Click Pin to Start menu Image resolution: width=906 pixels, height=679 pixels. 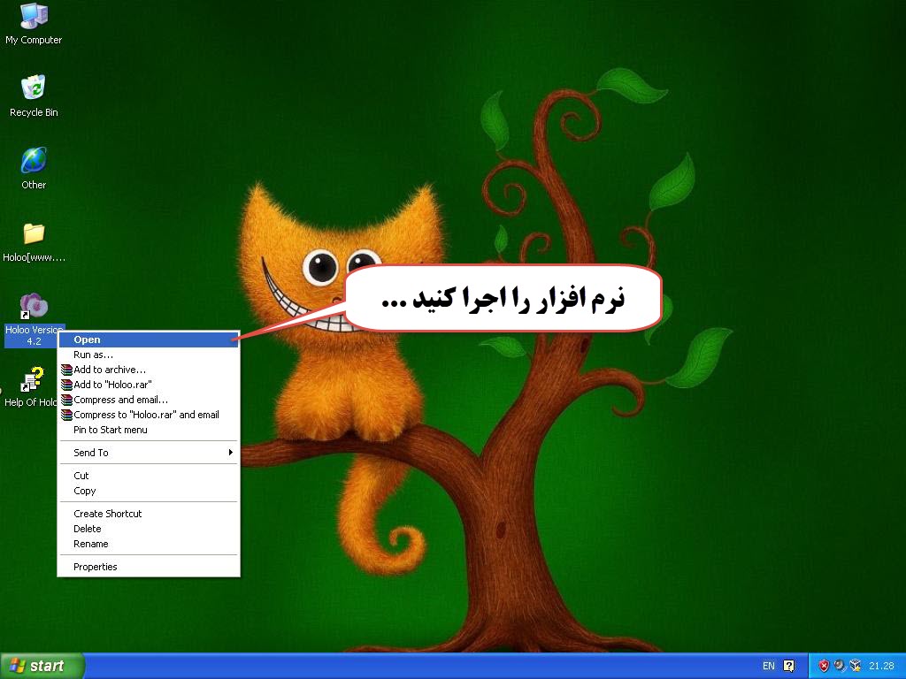click(x=111, y=430)
